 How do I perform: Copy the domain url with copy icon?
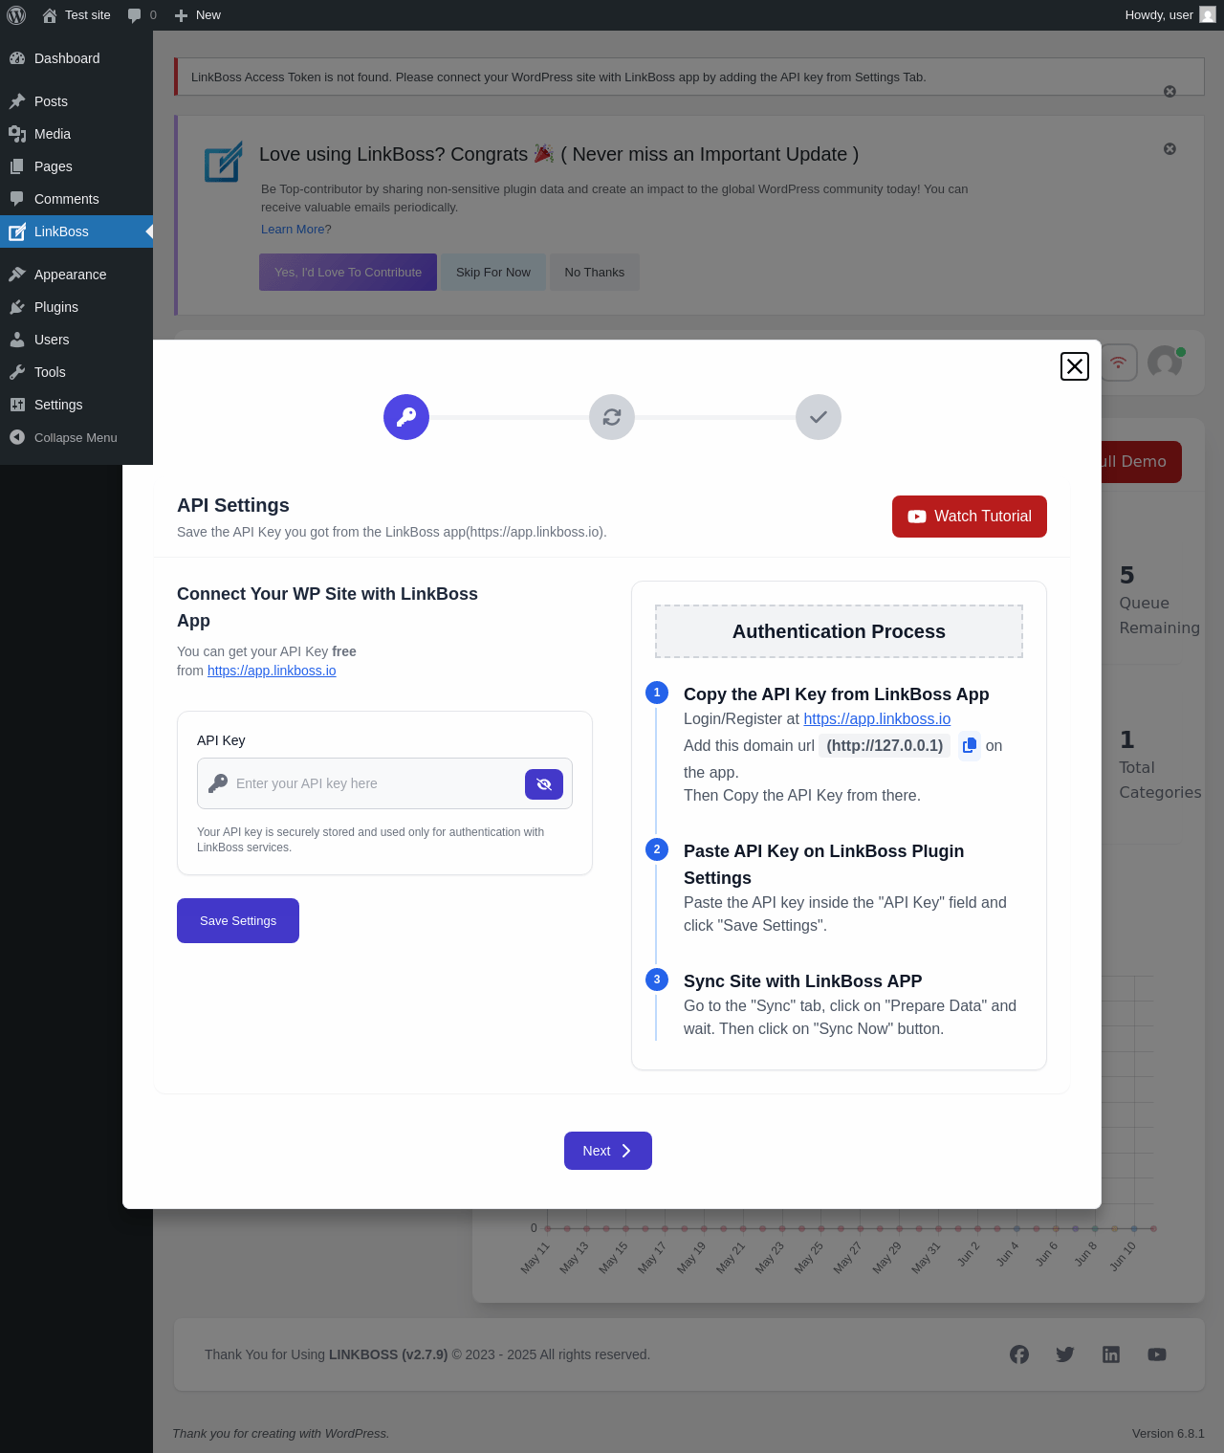[x=970, y=745]
